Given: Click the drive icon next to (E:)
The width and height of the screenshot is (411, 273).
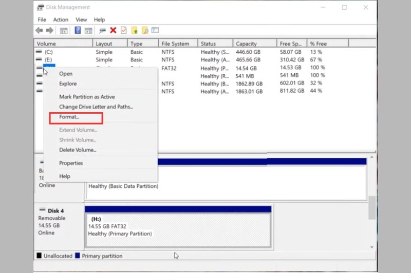Looking at the screenshot, I should pos(39,59).
